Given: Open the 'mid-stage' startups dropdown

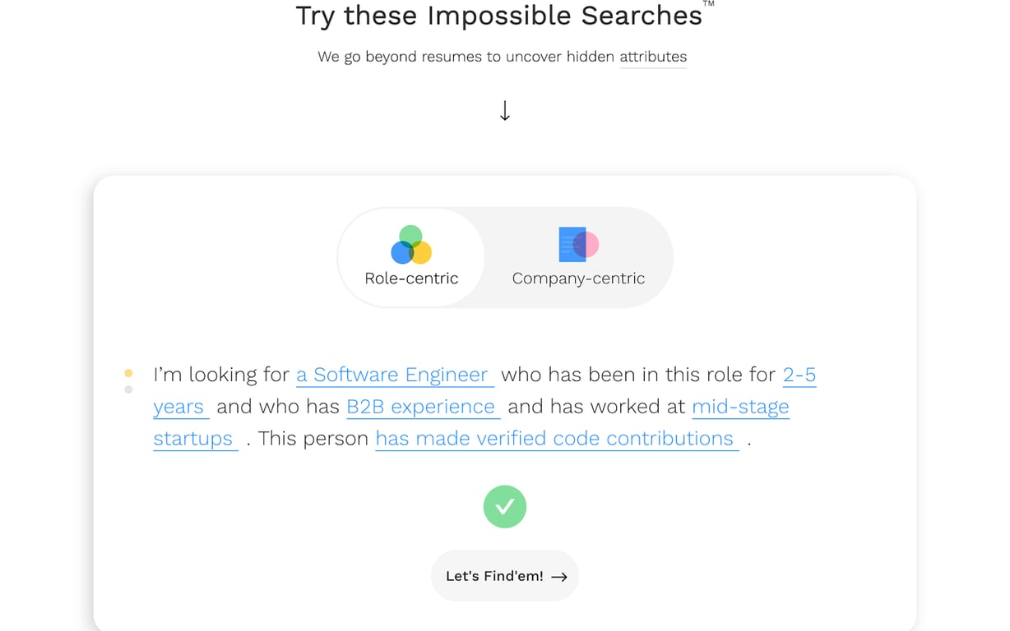Looking at the screenshot, I should [740, 407].
